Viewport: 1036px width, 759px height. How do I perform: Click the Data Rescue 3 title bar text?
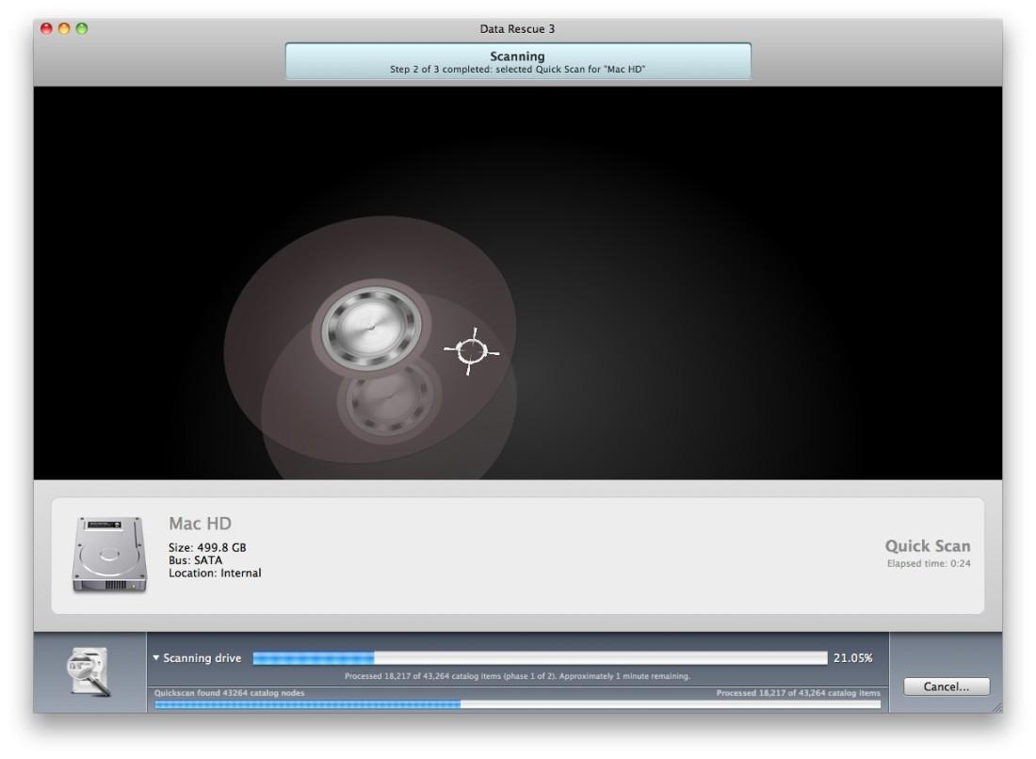(x=517, y=29)
